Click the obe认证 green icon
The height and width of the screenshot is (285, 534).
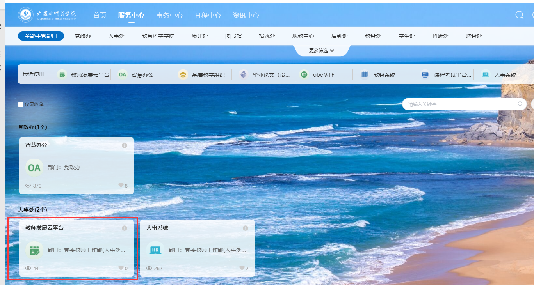tap(304, 74)
